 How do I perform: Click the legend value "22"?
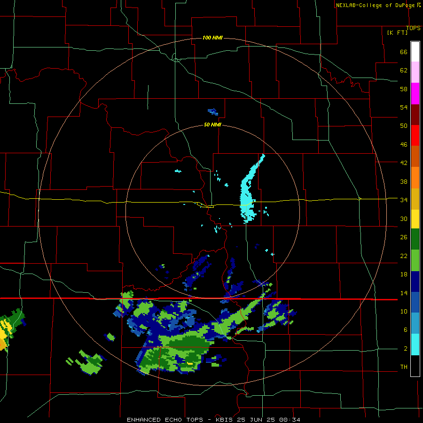click(404, 256)
